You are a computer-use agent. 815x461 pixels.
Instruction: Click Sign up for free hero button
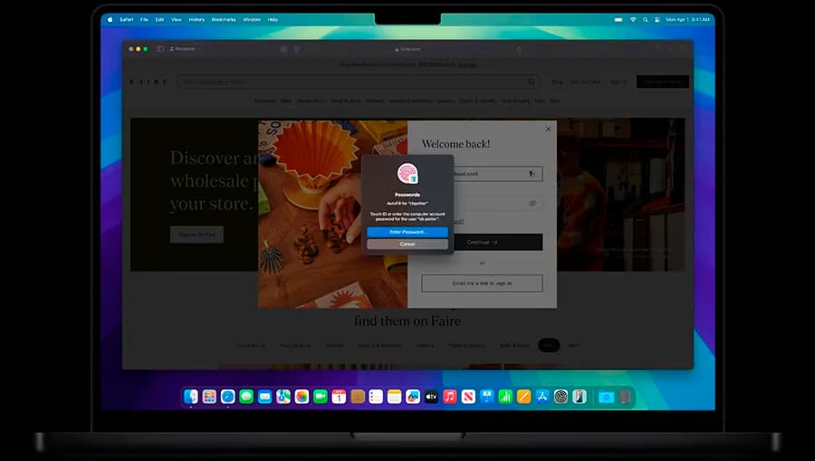[x=197, y=235]
